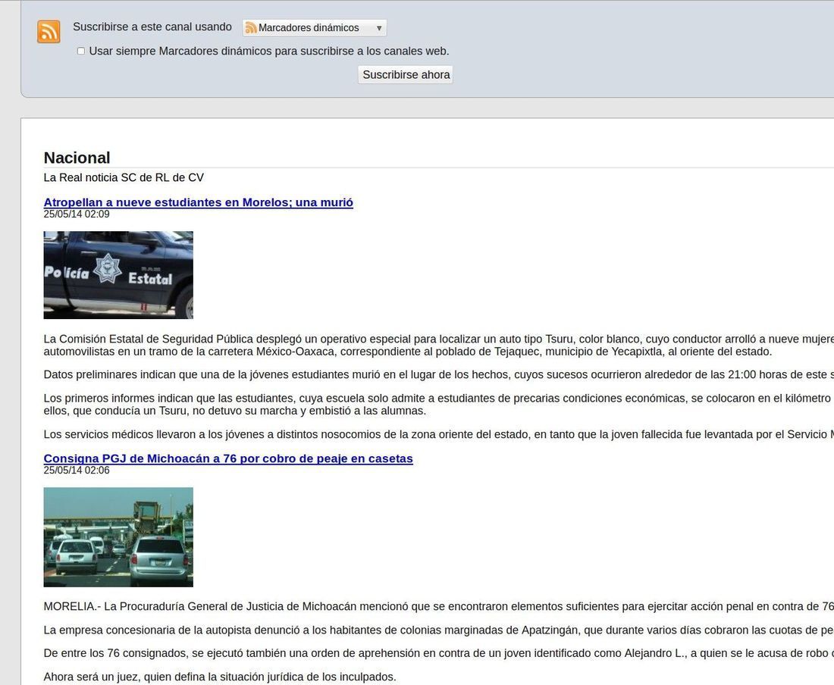Viewport: 834px width, 685px height.
Task: Click the paragraph starting Los primeros informes indican
Action: [x=439, y=405]
